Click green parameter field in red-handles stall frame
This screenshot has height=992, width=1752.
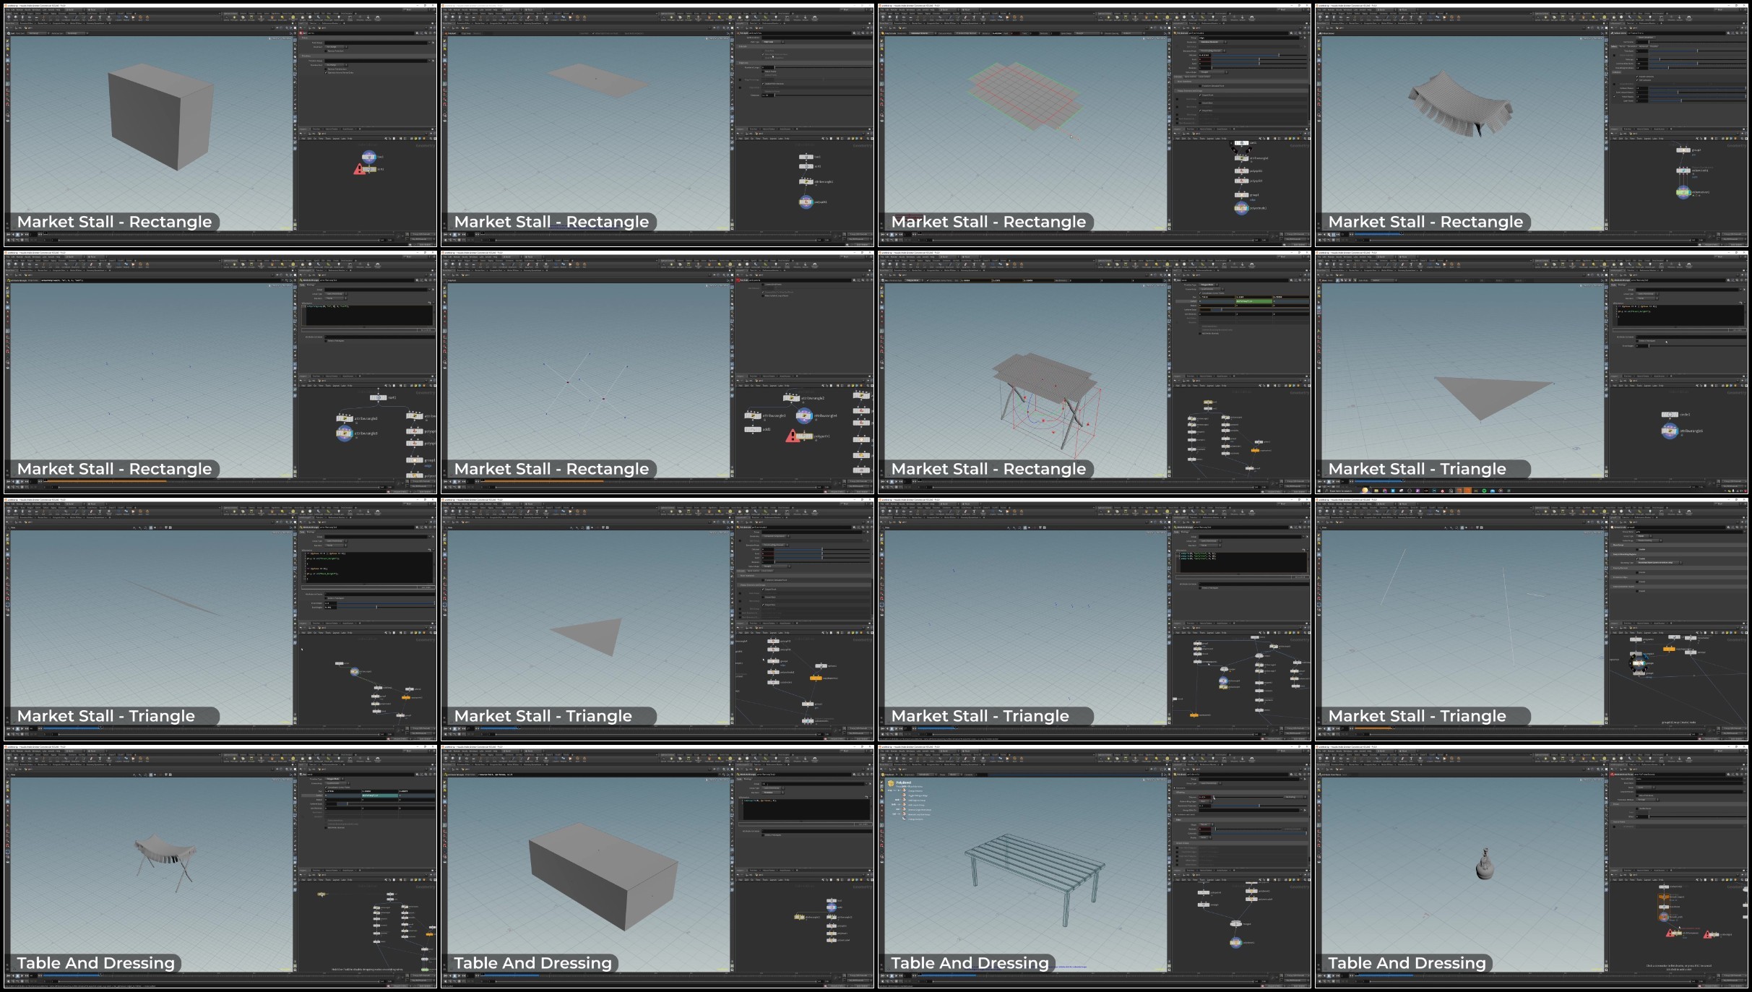(x=1253, y=301)
